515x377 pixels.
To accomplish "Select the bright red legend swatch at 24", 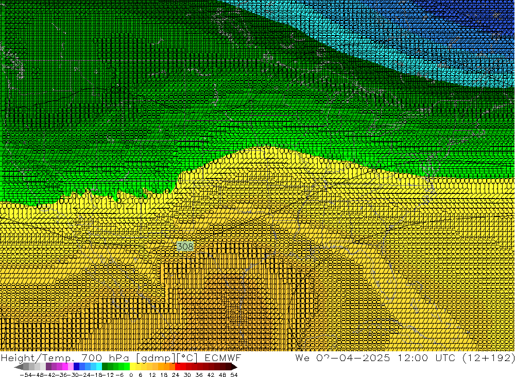I will point(178,367).
